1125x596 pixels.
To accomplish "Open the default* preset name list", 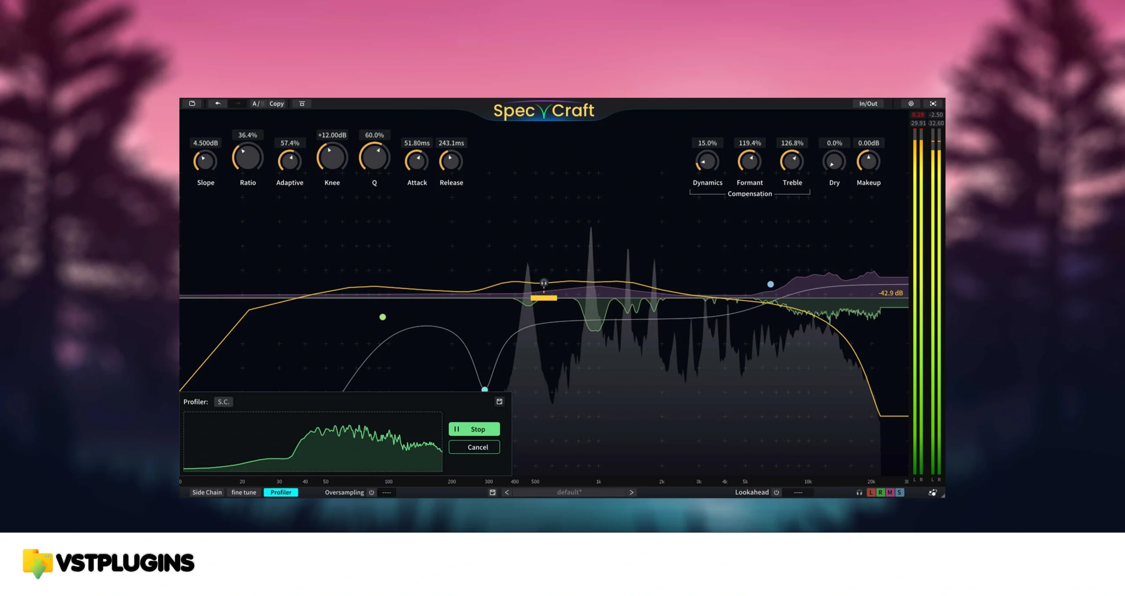I will pos(569,492).
